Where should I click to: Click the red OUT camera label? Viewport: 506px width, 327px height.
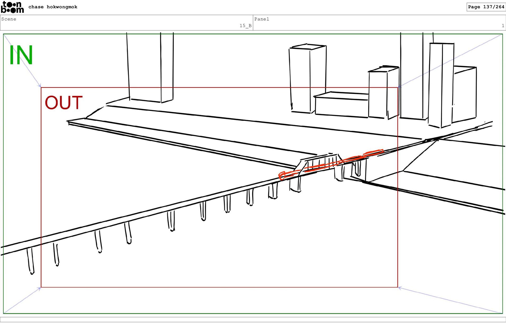pos(64,103)
